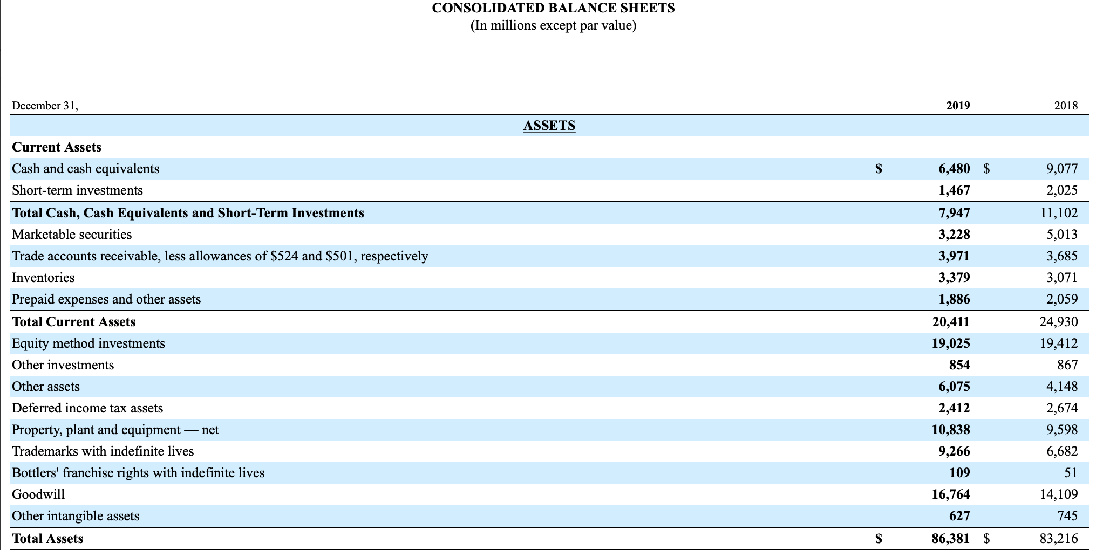
Task: Click the 3,685 receivables value
Action: [x=1062, y=256]
